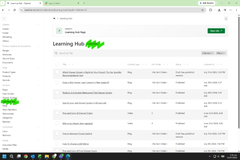Collapse the Assets sidebar group
240x160 pixels.
coord(38,141)
